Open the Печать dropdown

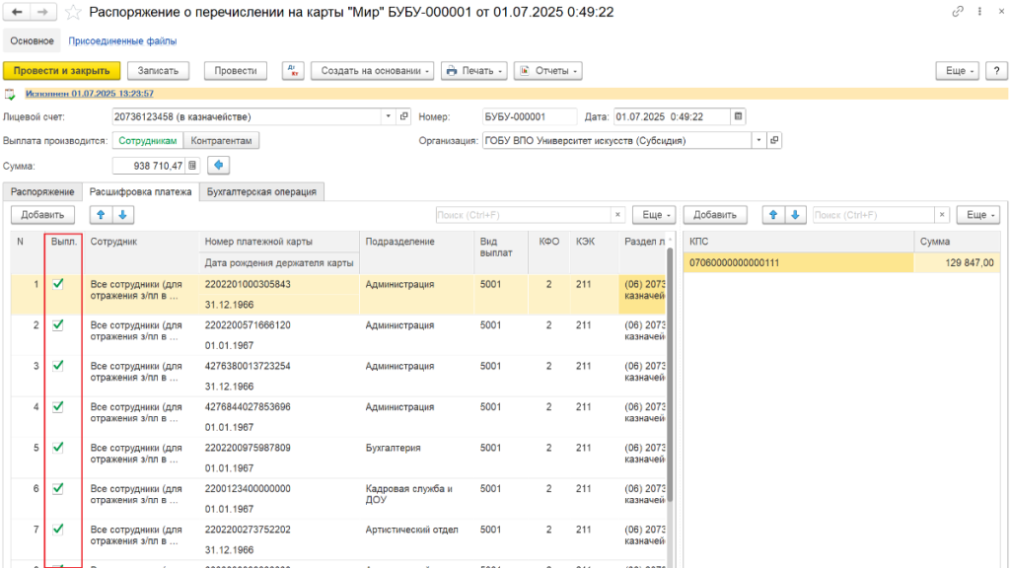click(x=474, y=71)
